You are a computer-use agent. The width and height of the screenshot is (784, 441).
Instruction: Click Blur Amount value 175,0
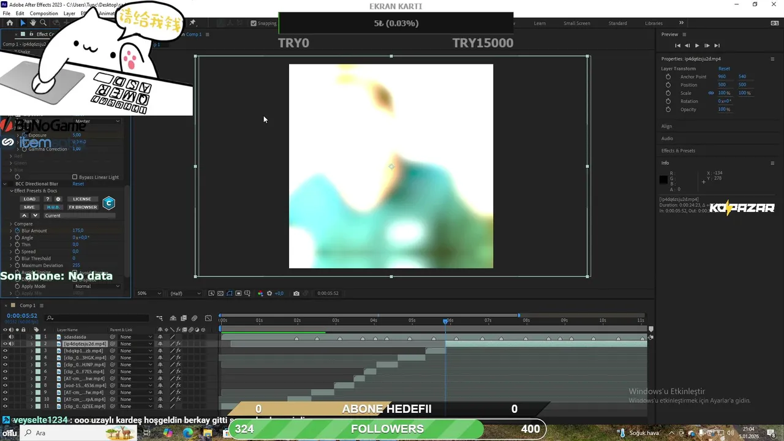tap(78, 231)
